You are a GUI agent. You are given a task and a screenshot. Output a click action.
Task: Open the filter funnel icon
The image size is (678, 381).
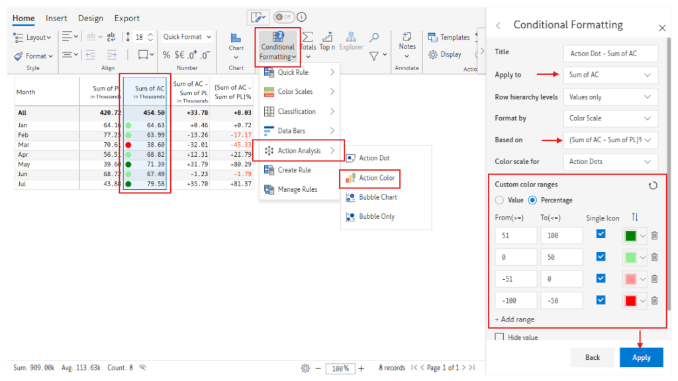click(x=374, y=56)
